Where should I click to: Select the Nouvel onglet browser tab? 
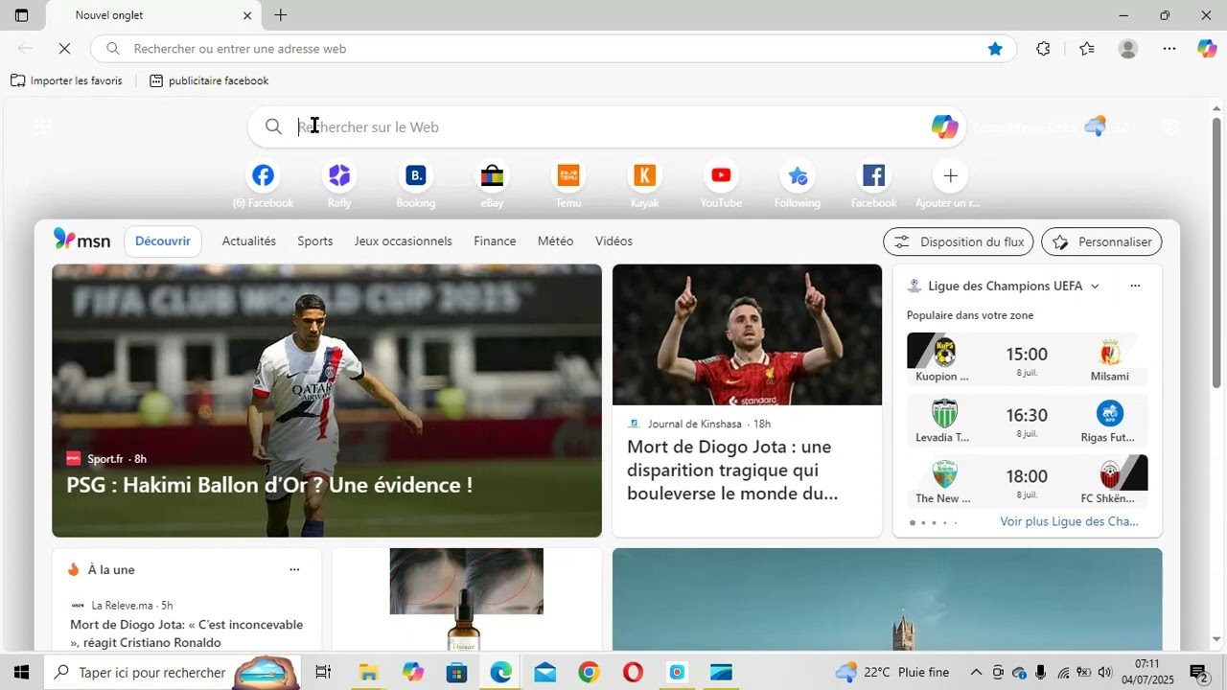153,15
